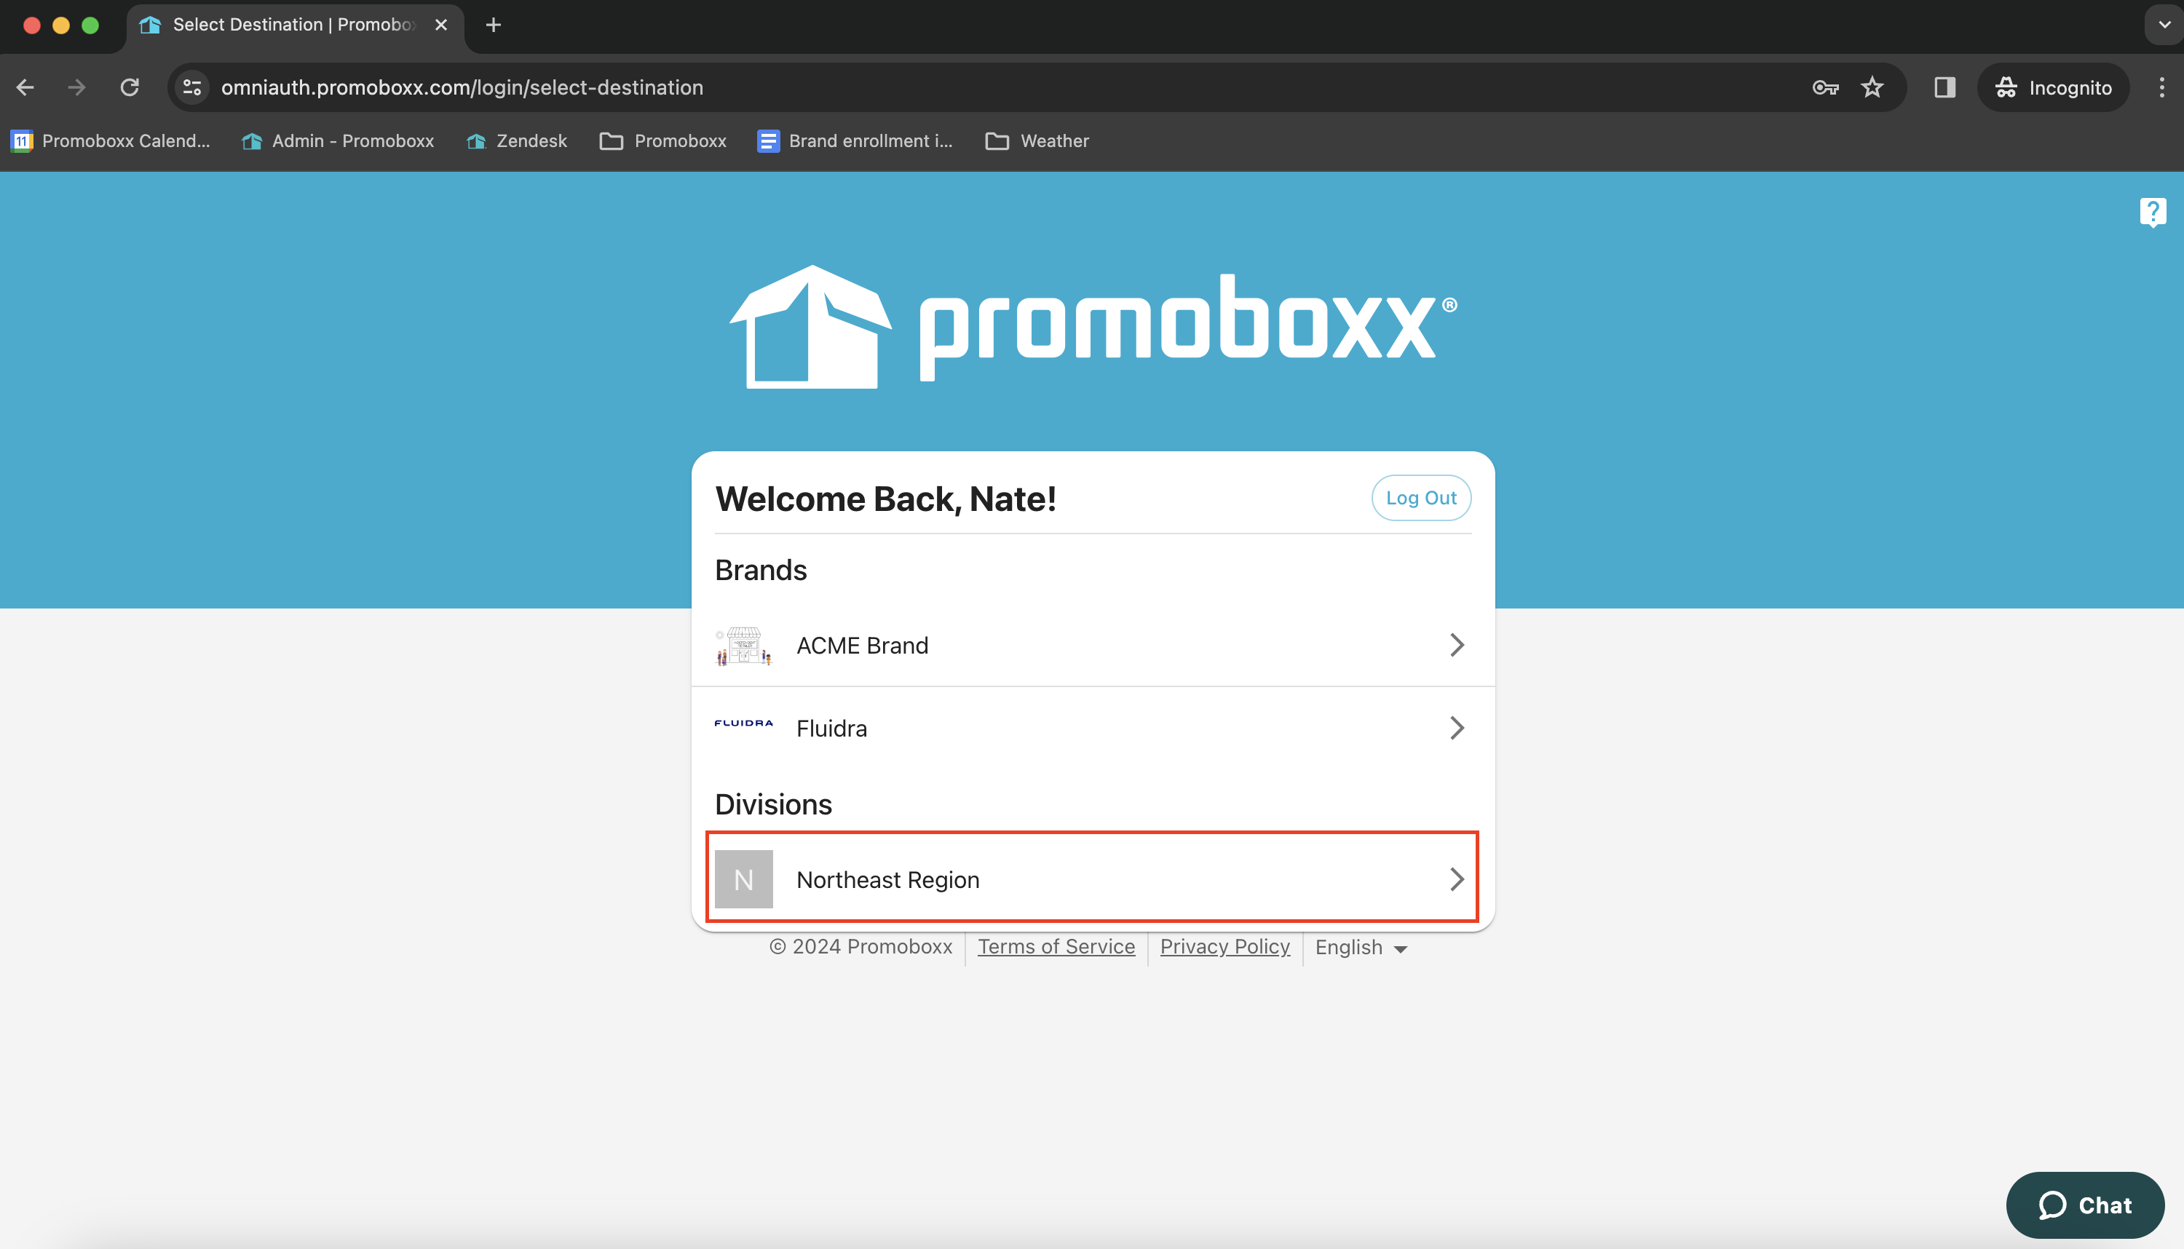Screen dimensions: 2184x1249
Task: Open Privacy Policy link
Action: [1224, 947]
